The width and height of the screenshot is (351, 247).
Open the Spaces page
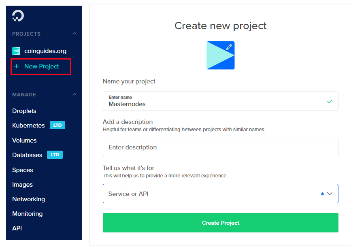[22, 170]
